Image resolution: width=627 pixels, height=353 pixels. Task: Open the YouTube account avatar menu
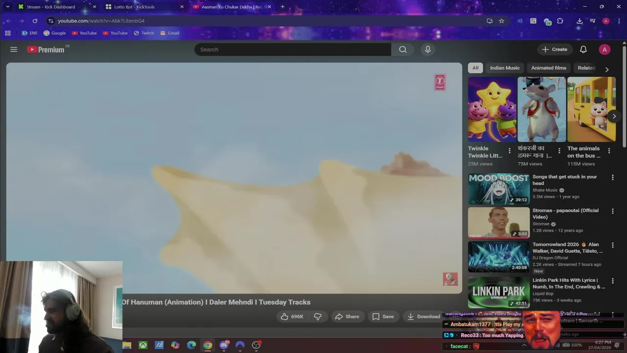604,50
